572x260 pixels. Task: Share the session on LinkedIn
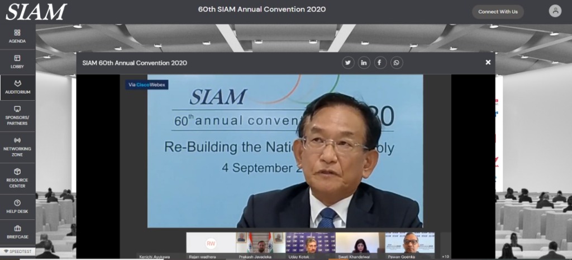[364, 63]
